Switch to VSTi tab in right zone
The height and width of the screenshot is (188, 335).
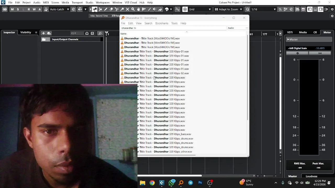(290, 32)
